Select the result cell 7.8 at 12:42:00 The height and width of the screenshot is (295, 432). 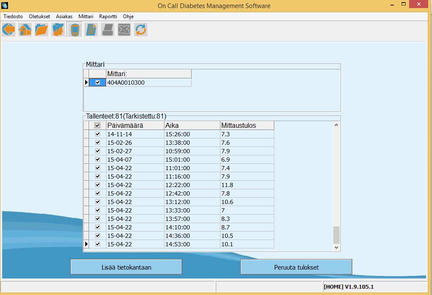tap(247, 193)
